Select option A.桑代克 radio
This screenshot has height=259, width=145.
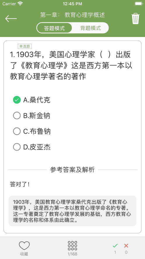pyautogui.click(x=17, y=100)
